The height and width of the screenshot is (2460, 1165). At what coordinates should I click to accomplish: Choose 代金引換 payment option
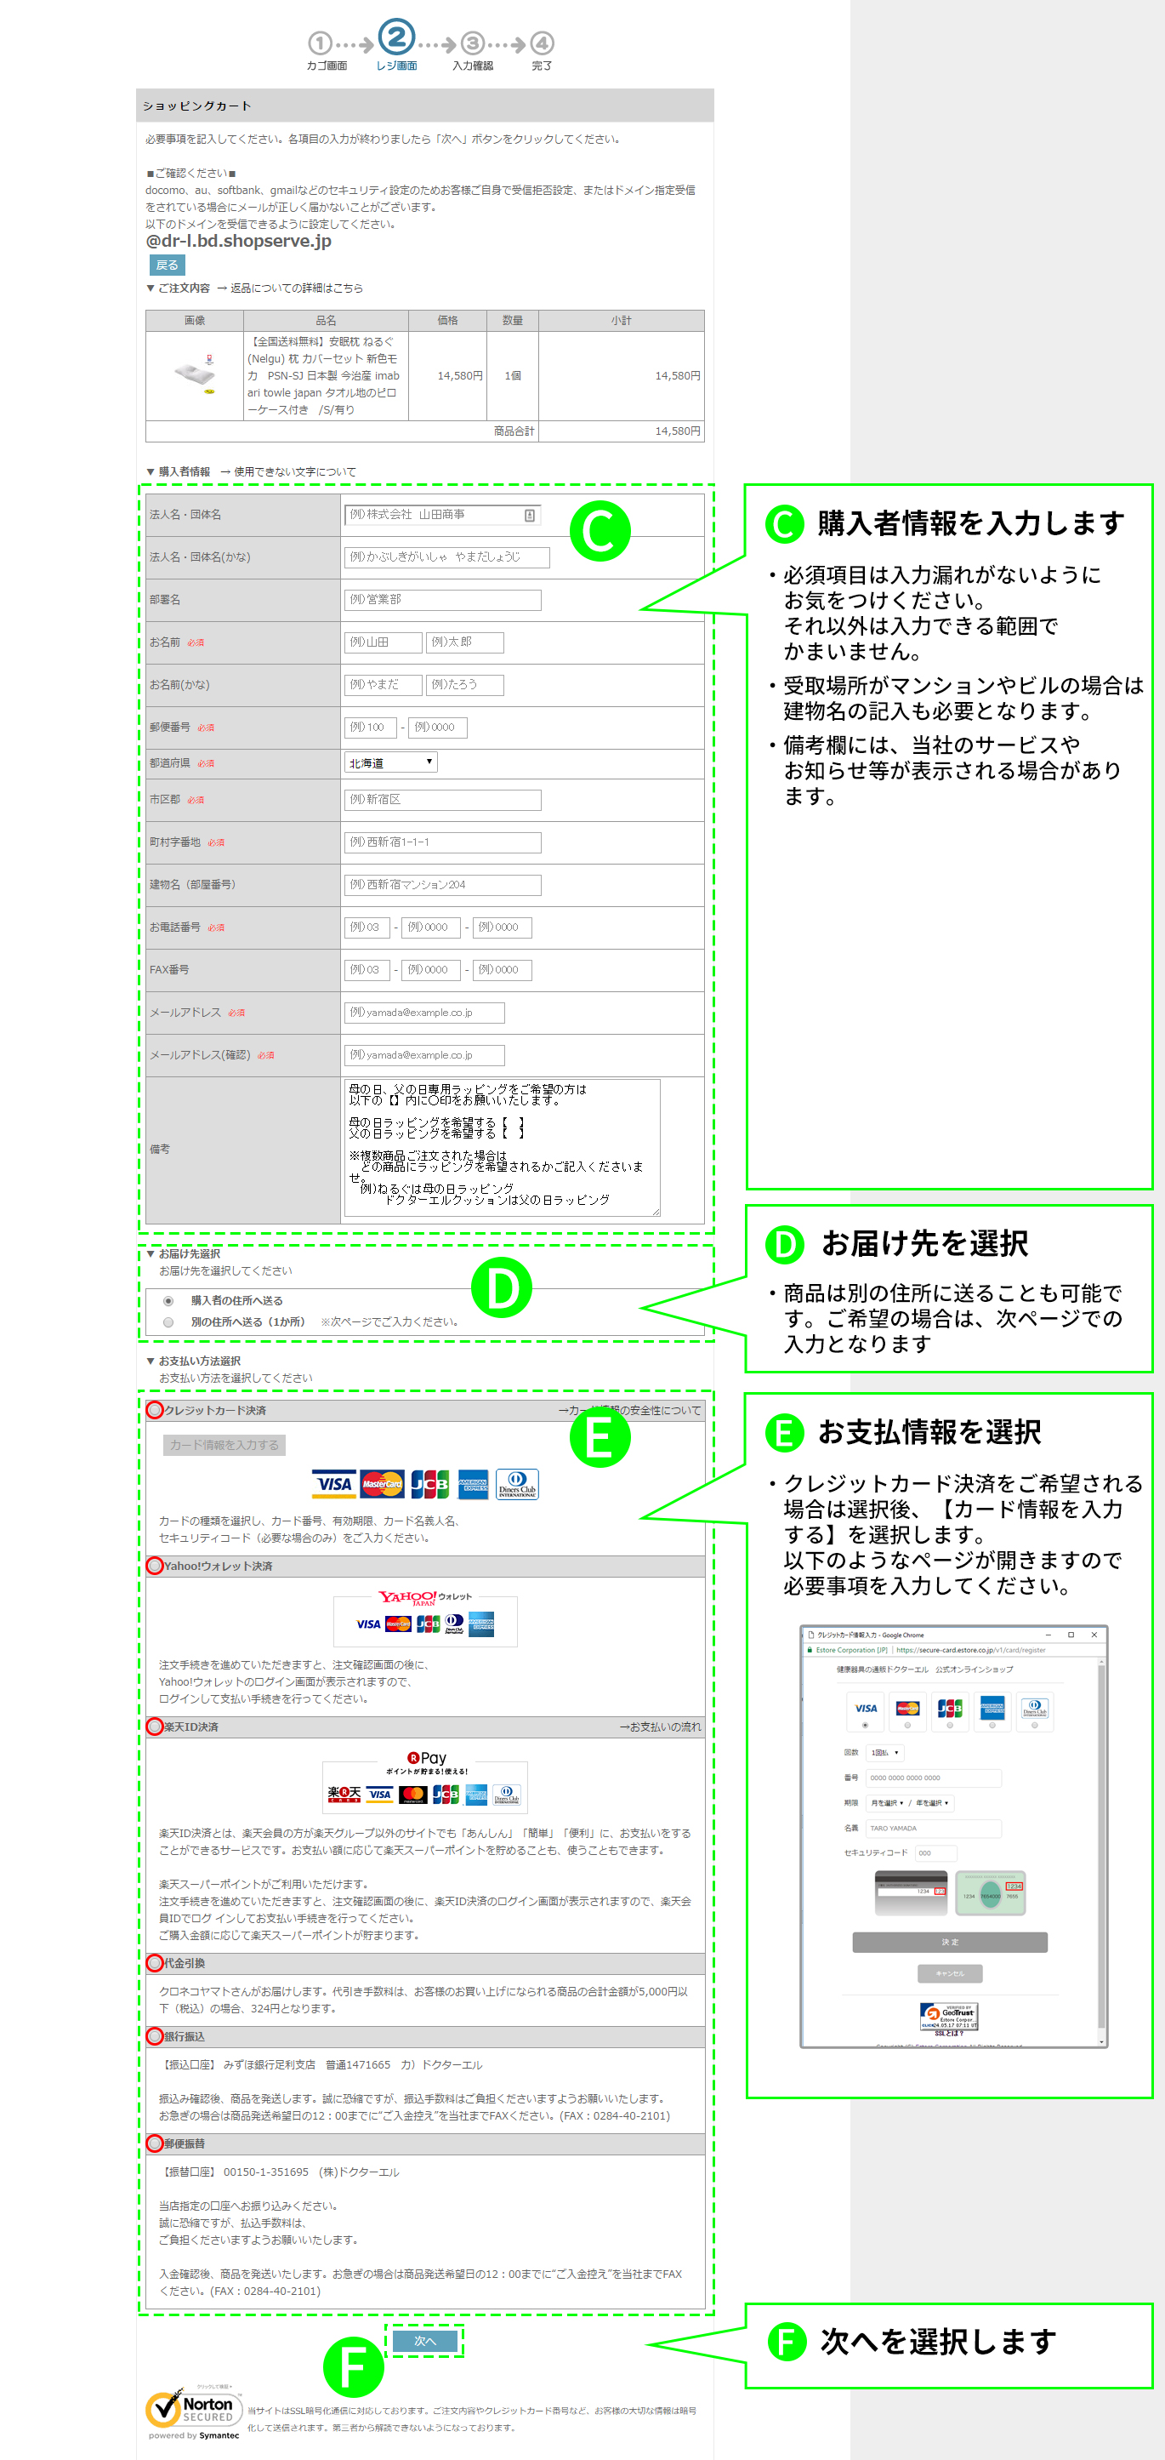(155, 1962)
